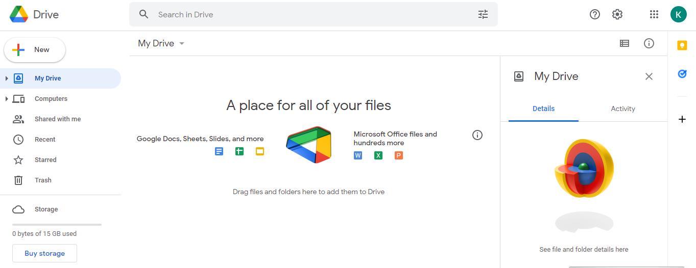
Task: Open the My Drive dropdown arrow
Action: [182, 44]
